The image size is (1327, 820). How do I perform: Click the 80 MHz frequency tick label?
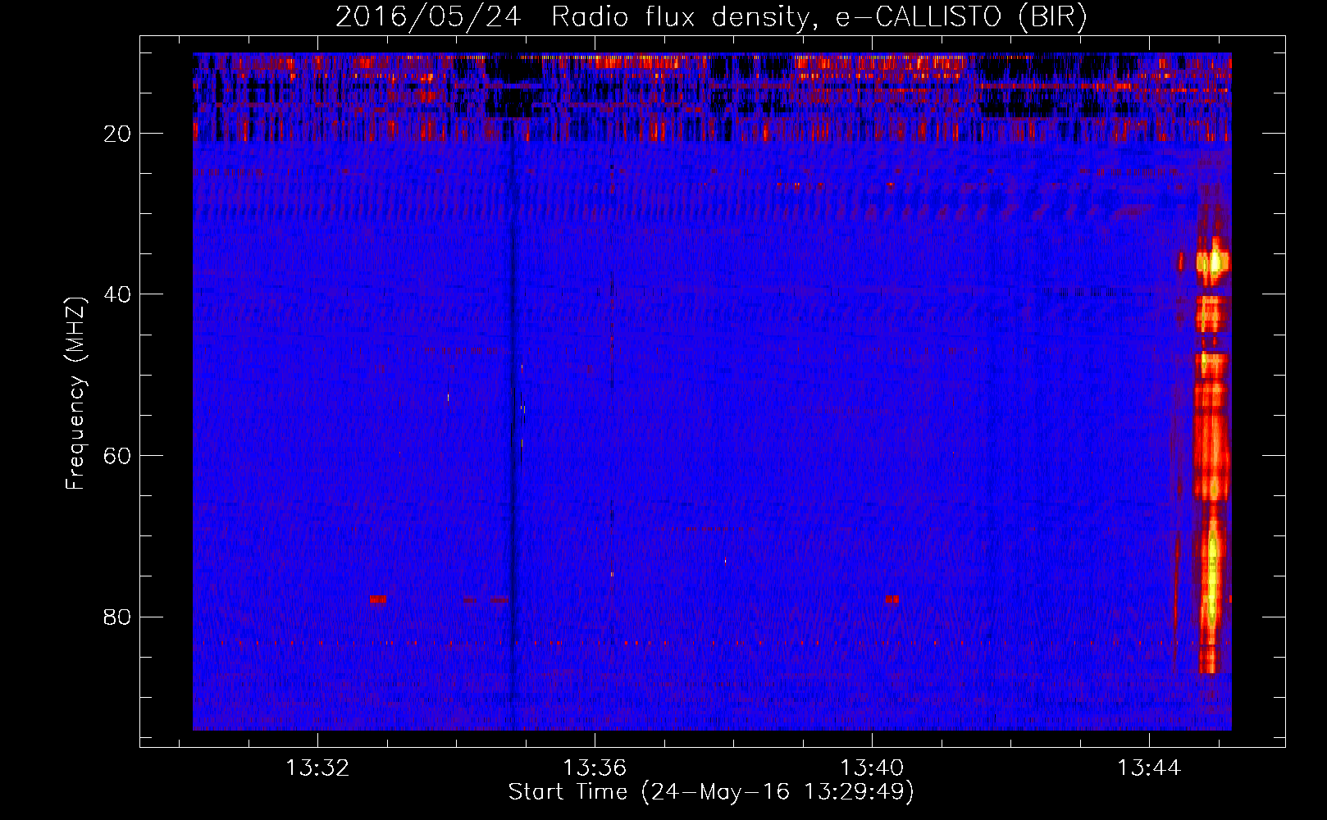pyautogui.click(x=118, y=617)
